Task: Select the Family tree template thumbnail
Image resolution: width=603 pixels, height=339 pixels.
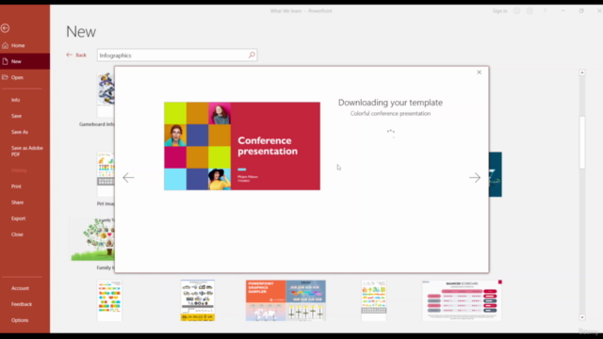Action: click(x=92, y=239)
